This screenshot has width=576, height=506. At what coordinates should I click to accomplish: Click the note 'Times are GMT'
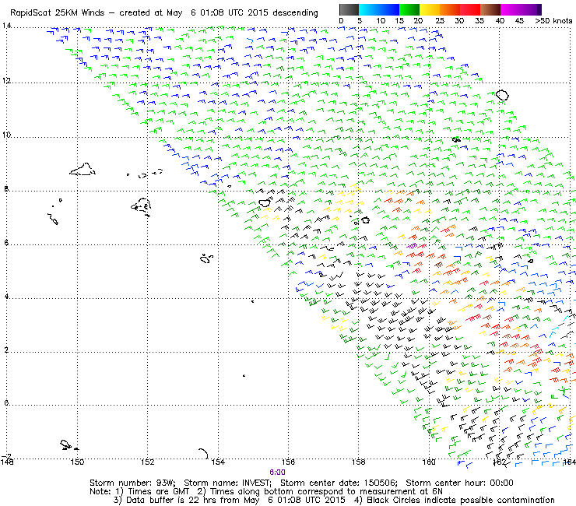point(158,492)
